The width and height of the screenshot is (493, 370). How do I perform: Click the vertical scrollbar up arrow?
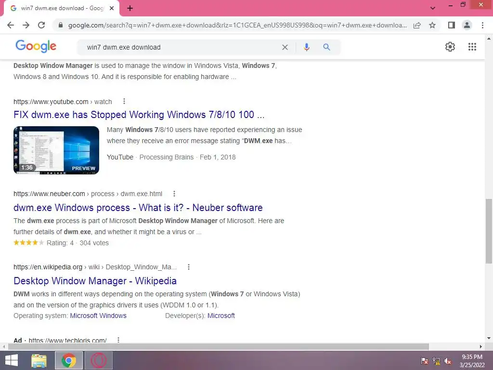coord(489,39)
